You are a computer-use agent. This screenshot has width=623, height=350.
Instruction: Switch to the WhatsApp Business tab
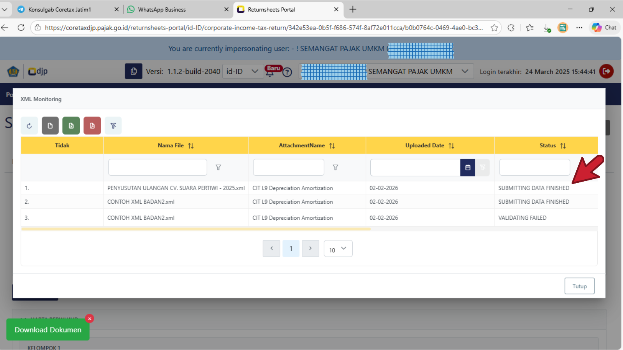pos(162,9)
